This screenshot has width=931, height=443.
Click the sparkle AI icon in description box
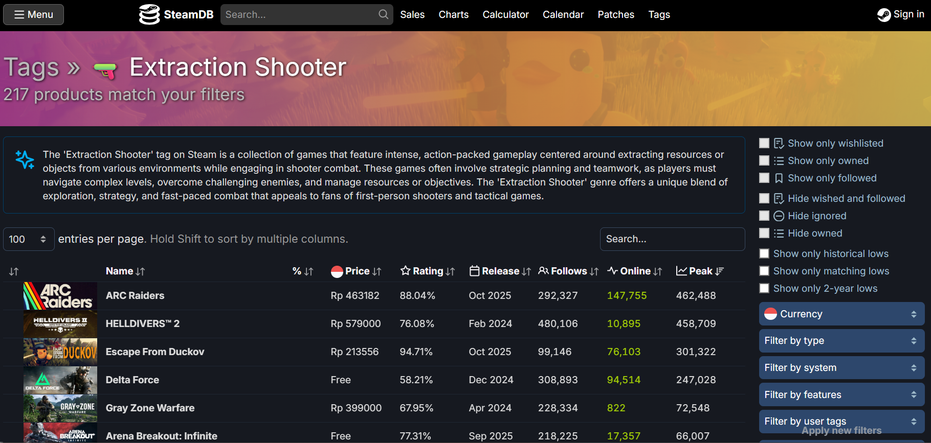(25, 160)
